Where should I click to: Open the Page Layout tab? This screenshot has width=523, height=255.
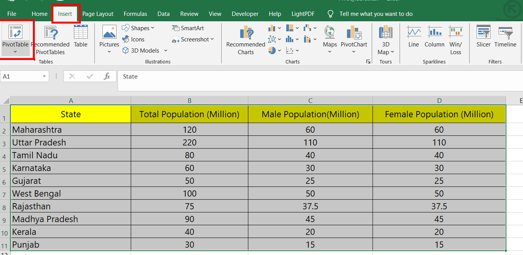98,14
